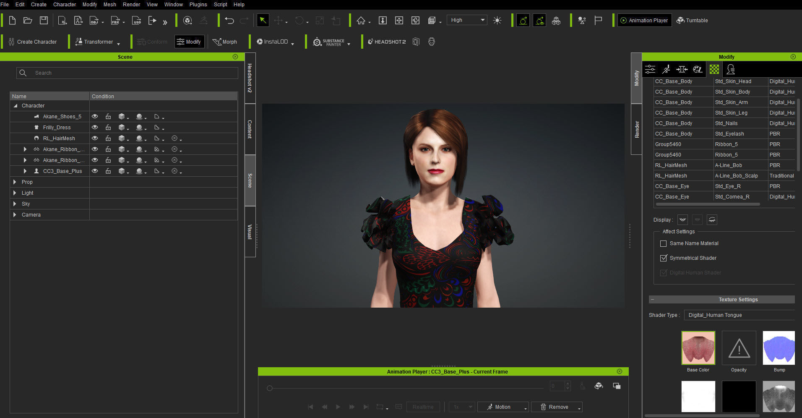Switch to the Render side tab
802x418 pixels.
(x=636, y=129)
